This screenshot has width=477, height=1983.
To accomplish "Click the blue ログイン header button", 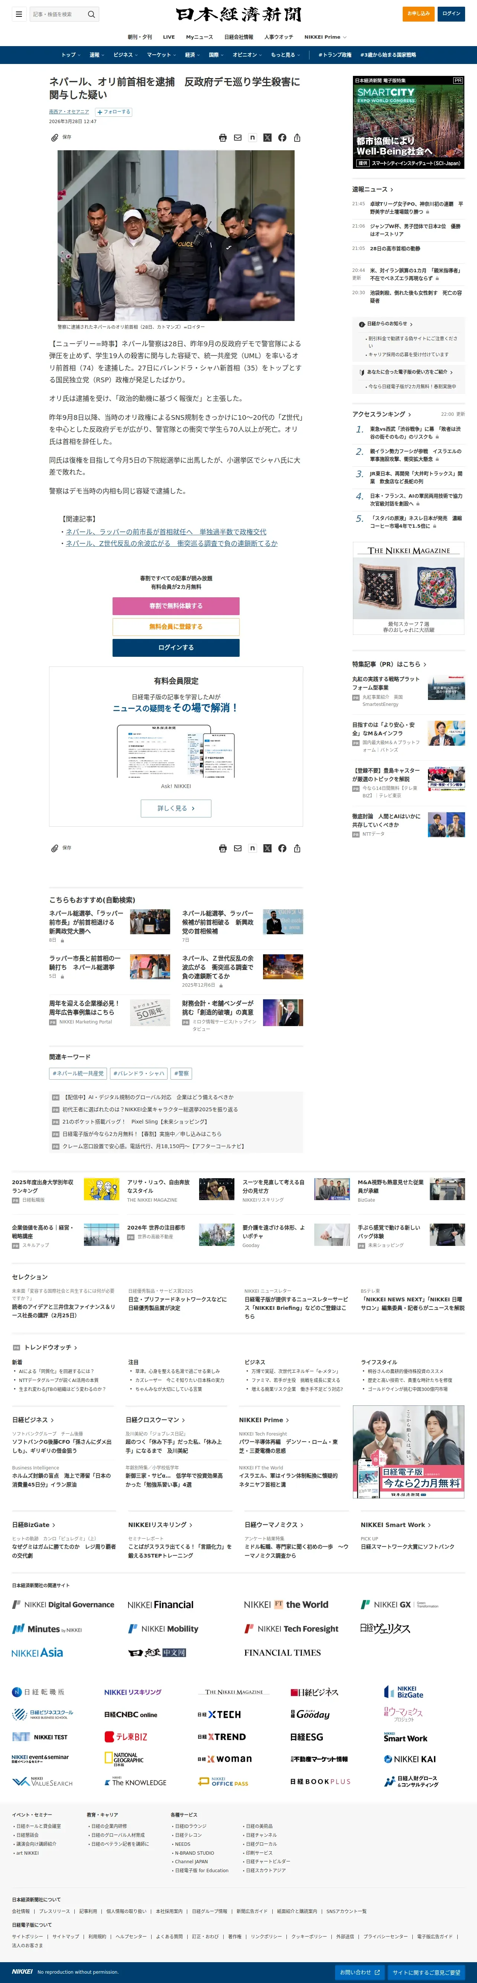I will click(452, 14).
